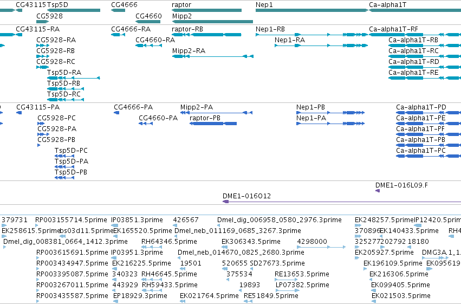This screenshot has width=461, height=304.
Task: Select transcript CG5928-RA
Action: pos(56,40)
